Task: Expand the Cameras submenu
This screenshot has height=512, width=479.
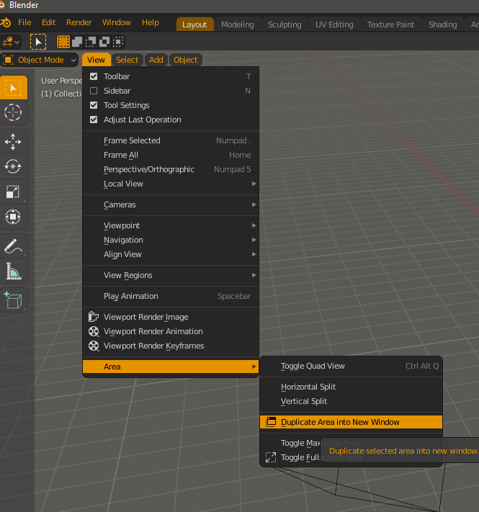Action: [171, 205]
